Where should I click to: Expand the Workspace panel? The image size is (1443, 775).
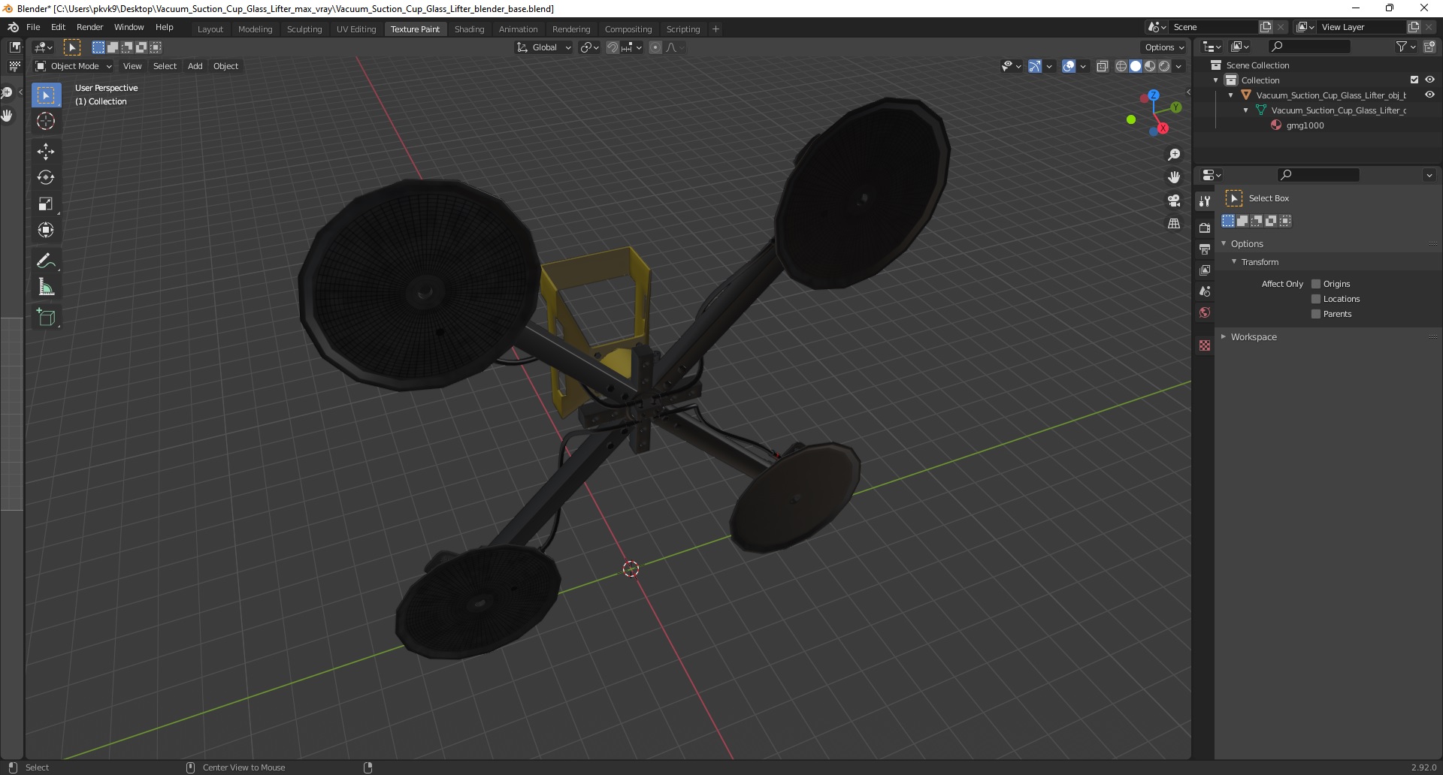(1224, 336)
